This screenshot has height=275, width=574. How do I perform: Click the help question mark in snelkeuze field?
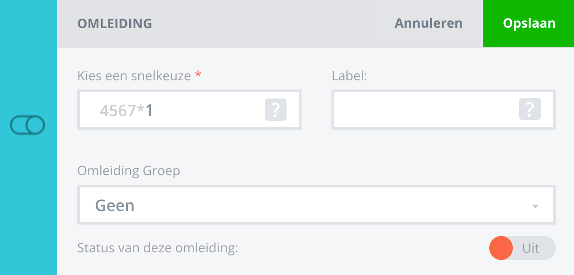coord(276,110)
